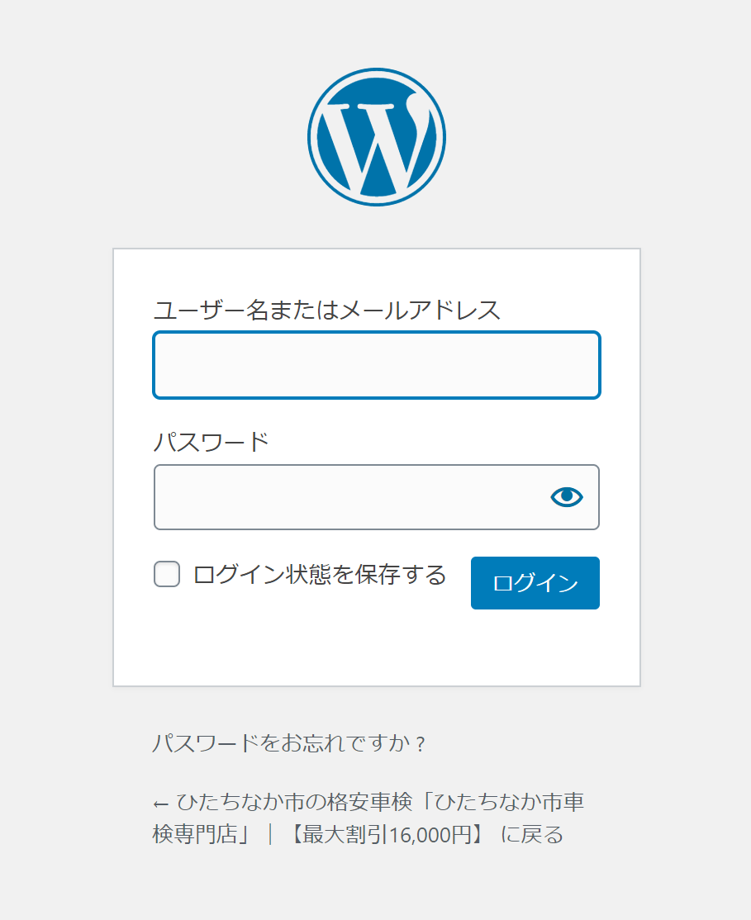The height and width of the screenshot is (920, 751).
Task: Toggle password visibility in the password field
Action: click(x=567, y=497)
